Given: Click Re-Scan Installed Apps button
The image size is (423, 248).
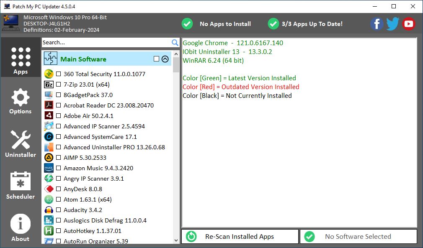Looking at the screenshot, I should point(240,236).
